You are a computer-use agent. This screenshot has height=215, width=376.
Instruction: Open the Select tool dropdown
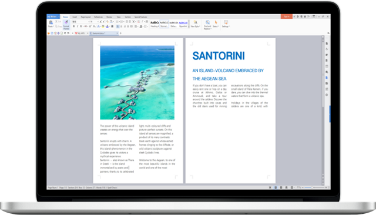[x=216, y=24]
